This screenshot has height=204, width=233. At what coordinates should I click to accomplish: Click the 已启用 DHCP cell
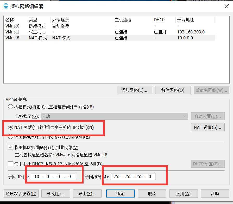click(160, 32)
